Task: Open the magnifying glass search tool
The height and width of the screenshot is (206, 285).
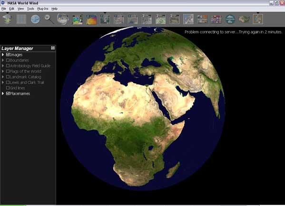Action: (x=49, y=19)
